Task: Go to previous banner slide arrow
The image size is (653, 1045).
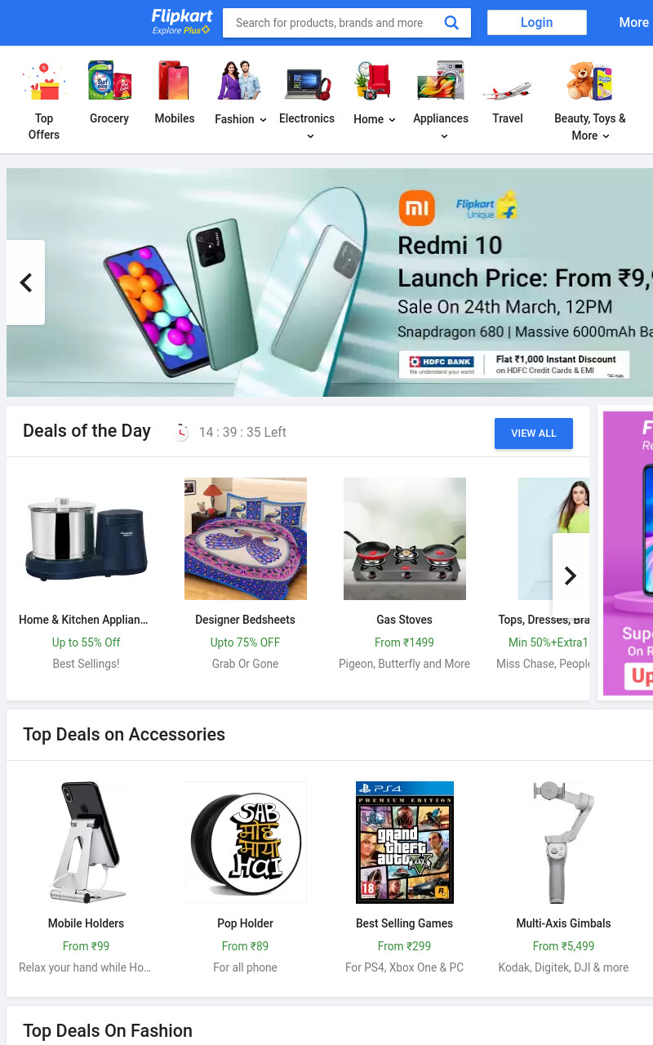Action: [x=25, y=282]
